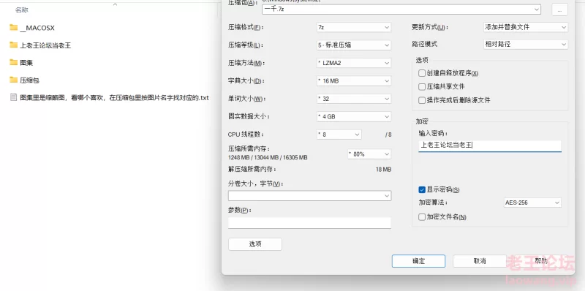Click the 确定 button
The image size is (585, 291).
pyautogui.click(x=418, y=261)
